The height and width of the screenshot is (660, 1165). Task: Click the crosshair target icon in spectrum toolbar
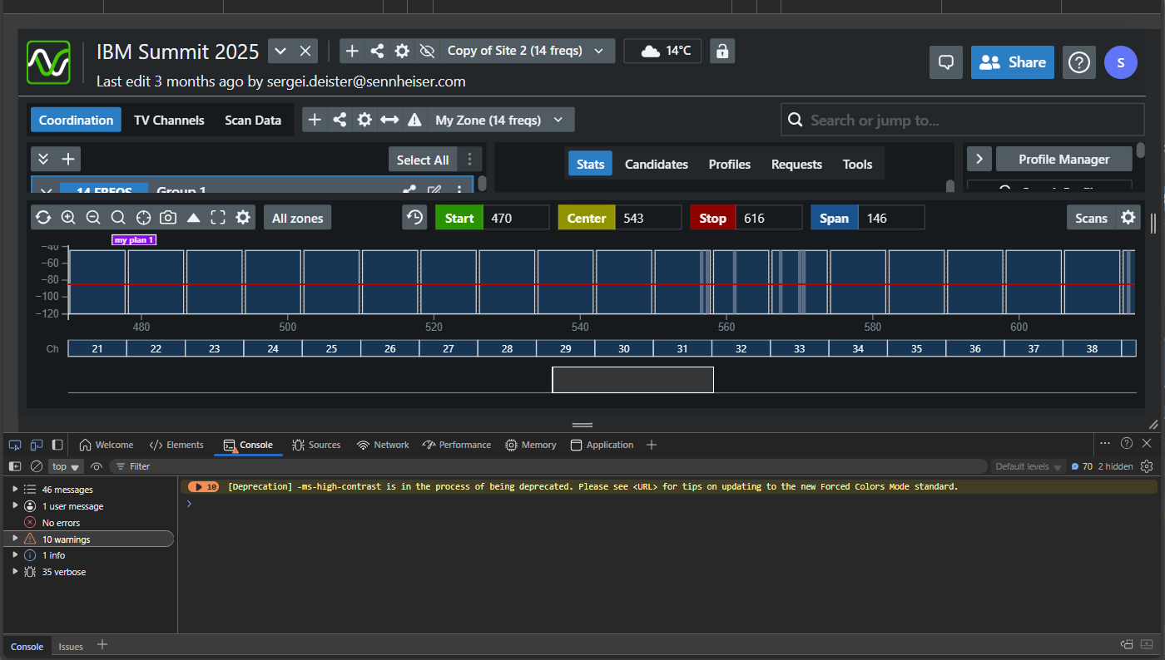(143, 218)
